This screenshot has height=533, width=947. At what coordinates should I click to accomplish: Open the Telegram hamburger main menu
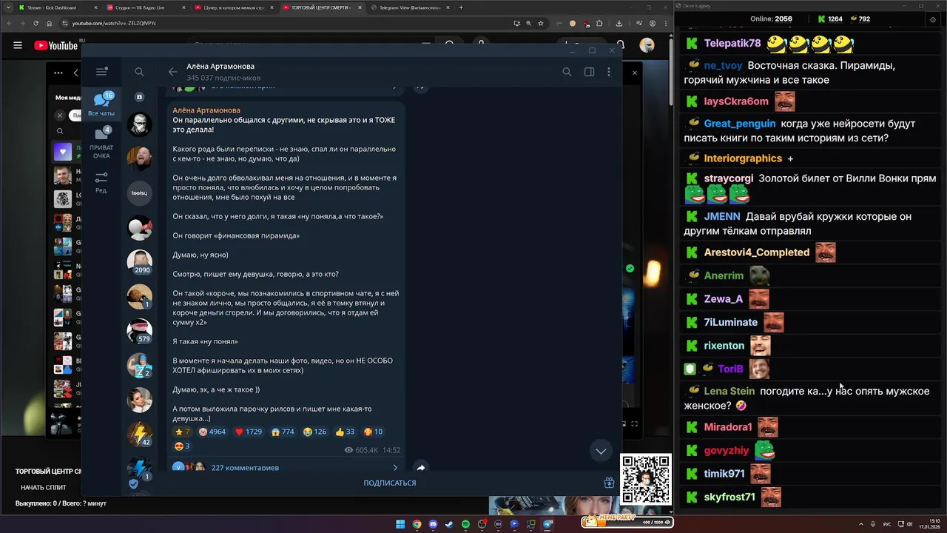[101, 72]
